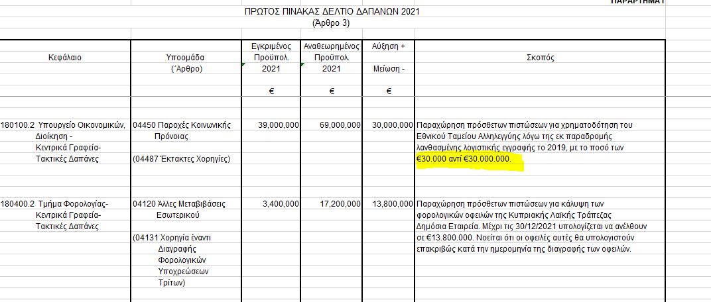Select the 04450 Παροχές Κοινωνικής cell

click(x=182, y=125)
